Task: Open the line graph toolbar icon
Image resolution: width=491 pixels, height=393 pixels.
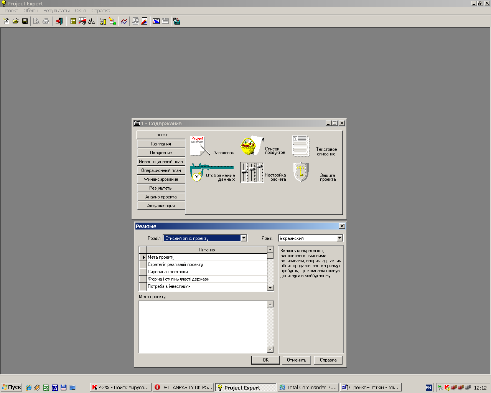Action: (x=124, y=21)
